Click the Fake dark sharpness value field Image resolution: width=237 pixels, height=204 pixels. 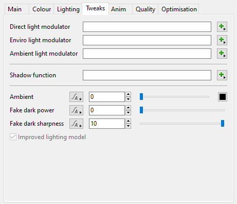point(107,124)
